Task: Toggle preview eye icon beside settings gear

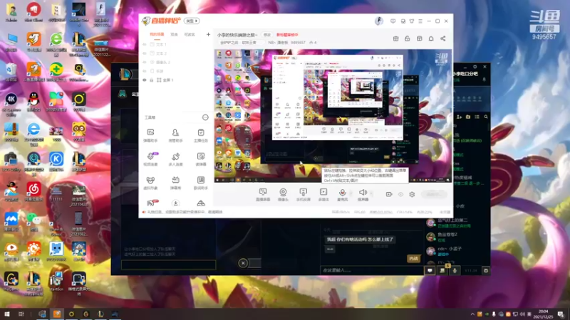Action: point(400,194)
